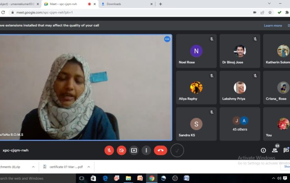Open the attachments (8).zip download
290x183 pixels.
pyautogui.click(x=10, y=167)
